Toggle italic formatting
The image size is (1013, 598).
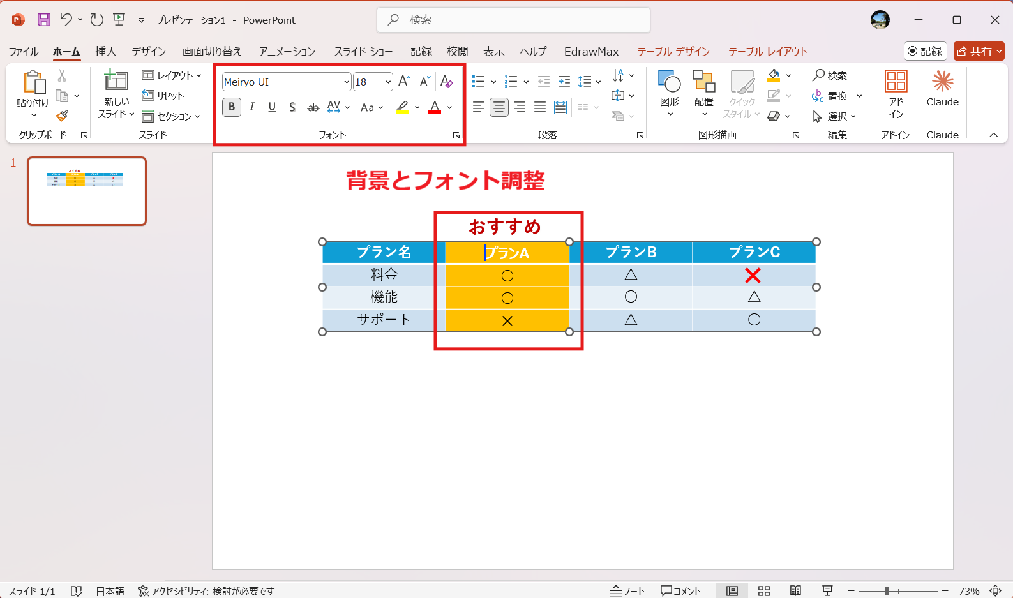point(252,107)
